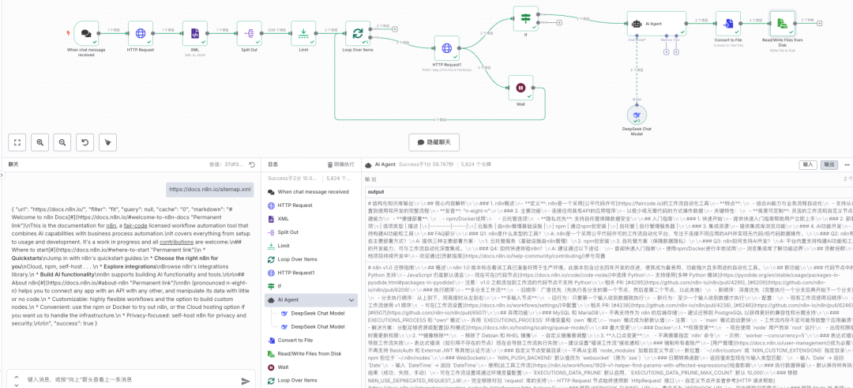The height and width of the screenshot is (388, 853).
Task: Open When chat message received log entry
Action: pos(311,191)
